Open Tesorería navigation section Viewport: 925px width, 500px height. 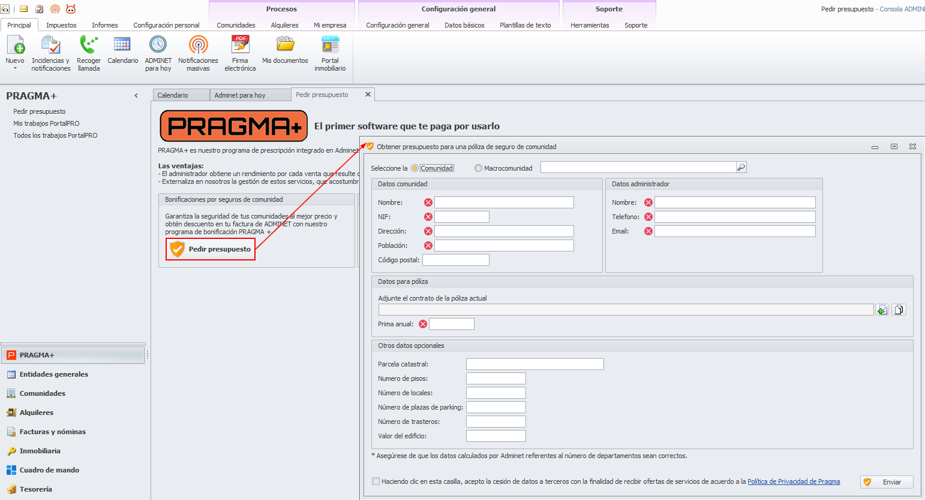(x=73, y=489)
